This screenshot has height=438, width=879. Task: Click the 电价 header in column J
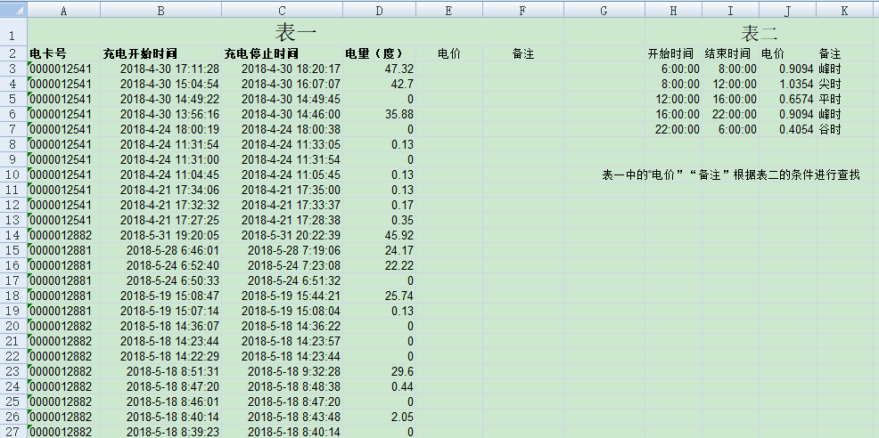click(788, 53)
